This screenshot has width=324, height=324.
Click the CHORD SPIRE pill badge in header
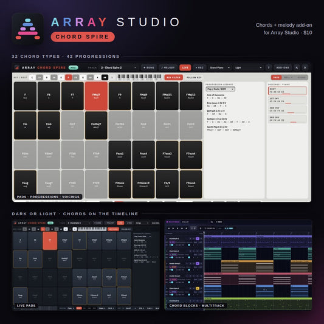[x=83, y=37]
